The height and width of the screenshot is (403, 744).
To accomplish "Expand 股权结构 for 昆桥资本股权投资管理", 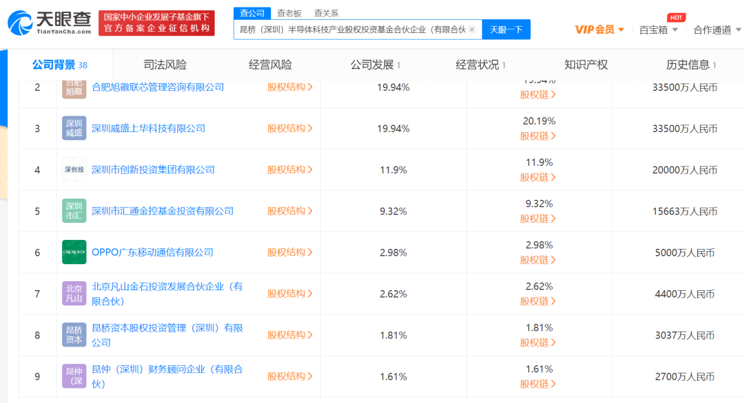I will pyautogui.click(x=289, y=335).
